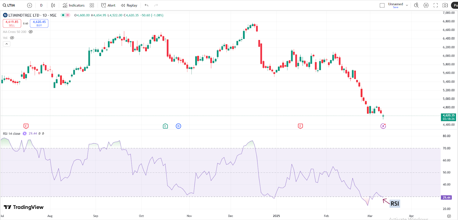Open the layout setup square icon
The image size is (458, 220).
click(x=382, y=5)
